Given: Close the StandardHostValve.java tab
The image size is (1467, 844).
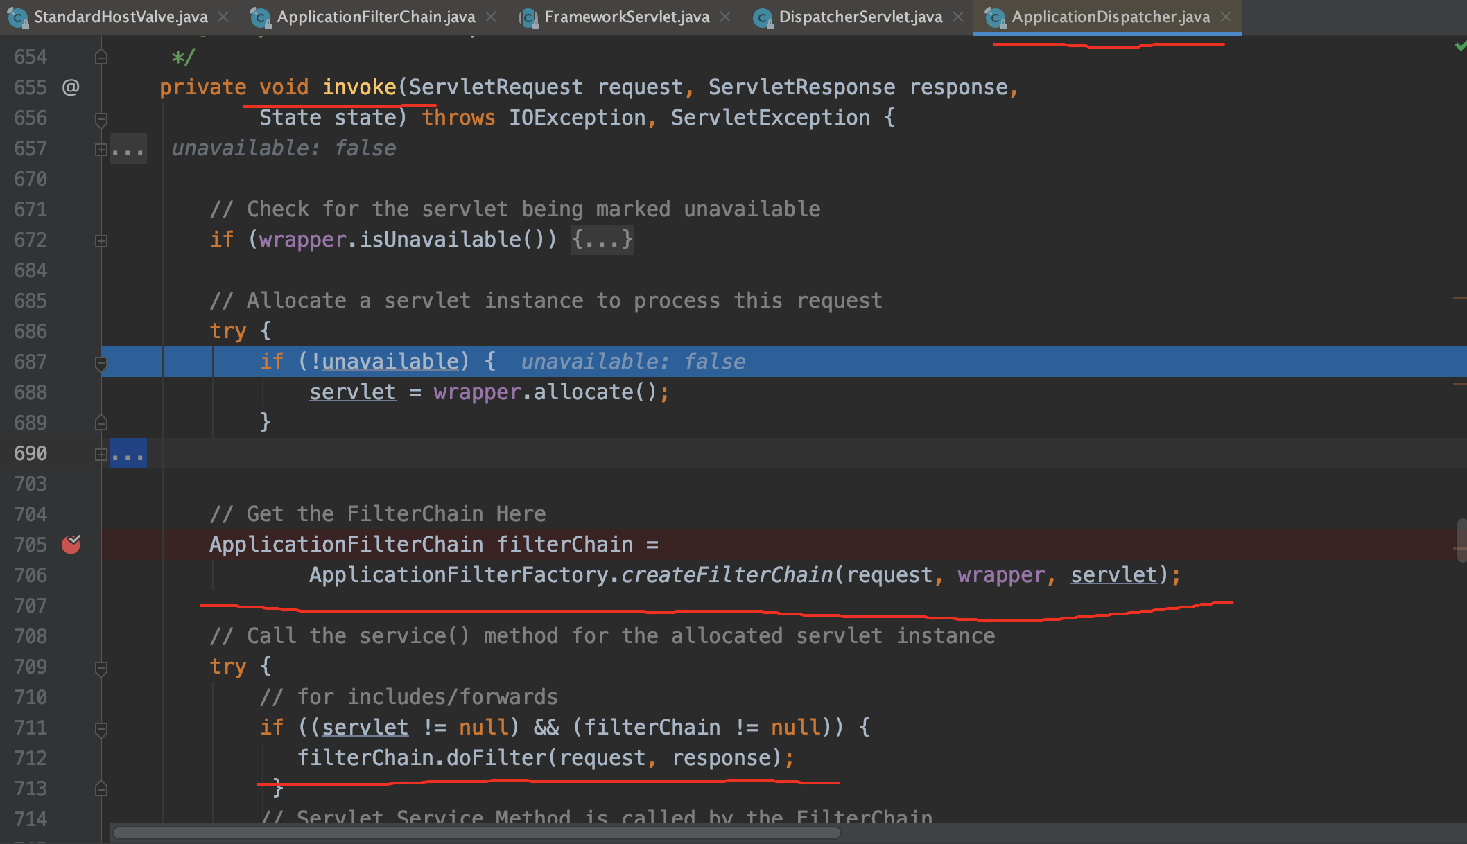Looking at the screenshot, I should (x=223, y=17).
